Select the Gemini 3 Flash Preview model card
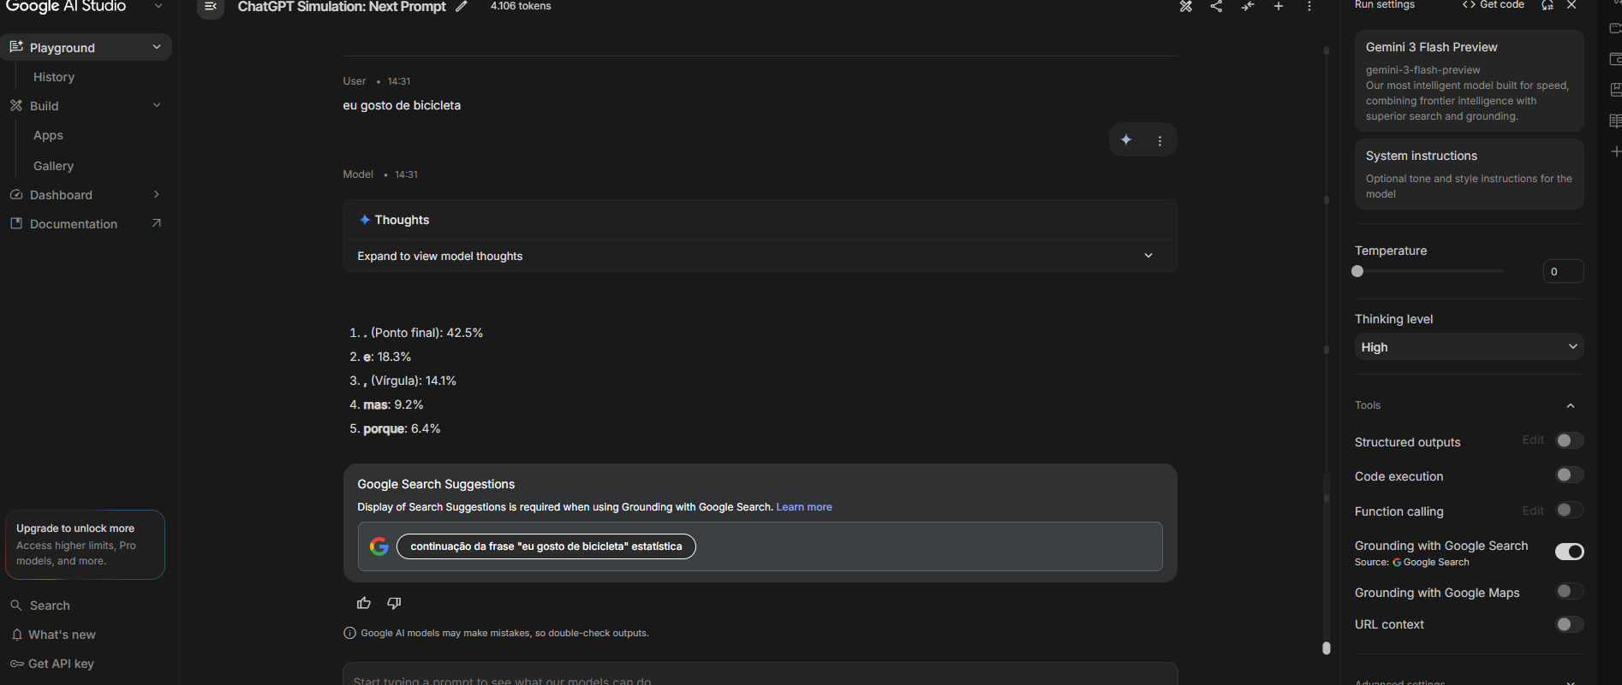This screenshot has height=685, width=1622. pyautogui.click(x=1469, y=81)
